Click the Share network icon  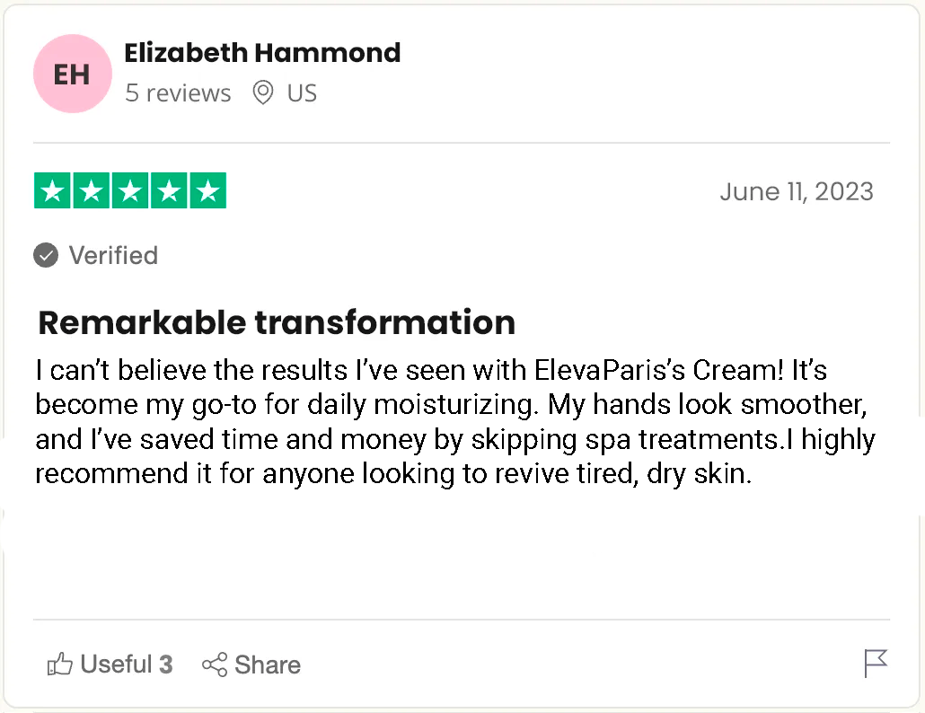(x=214, y=665)
